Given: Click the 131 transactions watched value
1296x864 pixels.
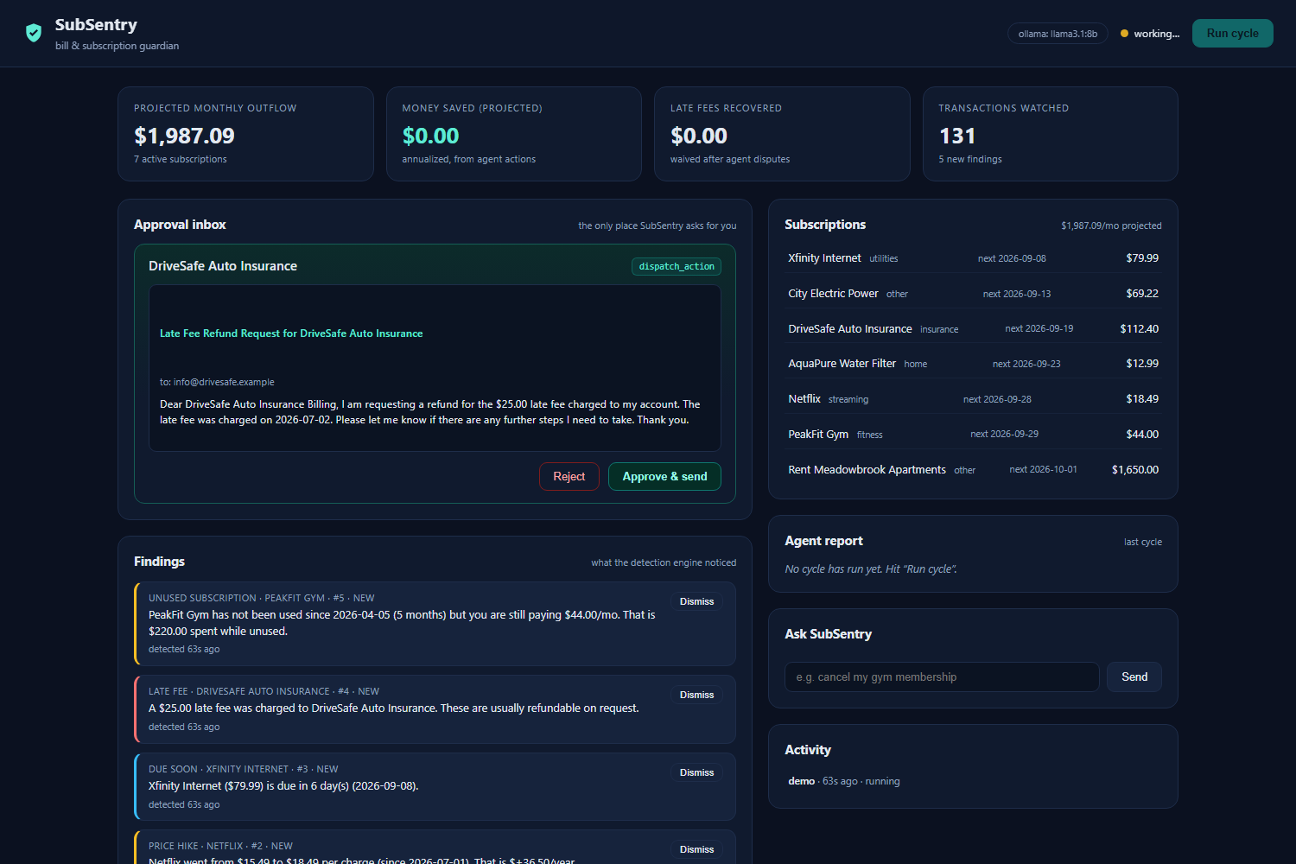Looking at the screenshot, I should pos(957,136).
